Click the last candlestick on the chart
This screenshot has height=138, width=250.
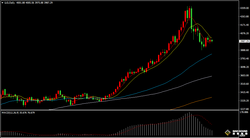click(212, 41)
